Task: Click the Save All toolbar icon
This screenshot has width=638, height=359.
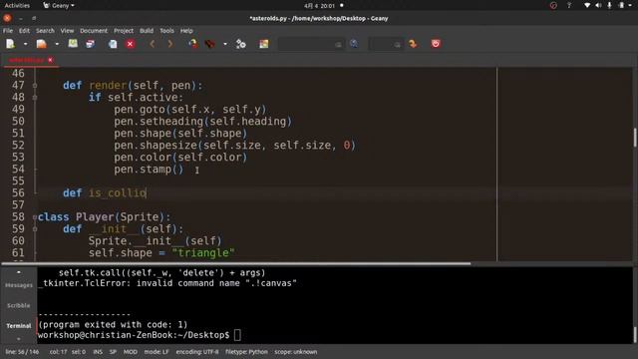Action: click(91, 44)
